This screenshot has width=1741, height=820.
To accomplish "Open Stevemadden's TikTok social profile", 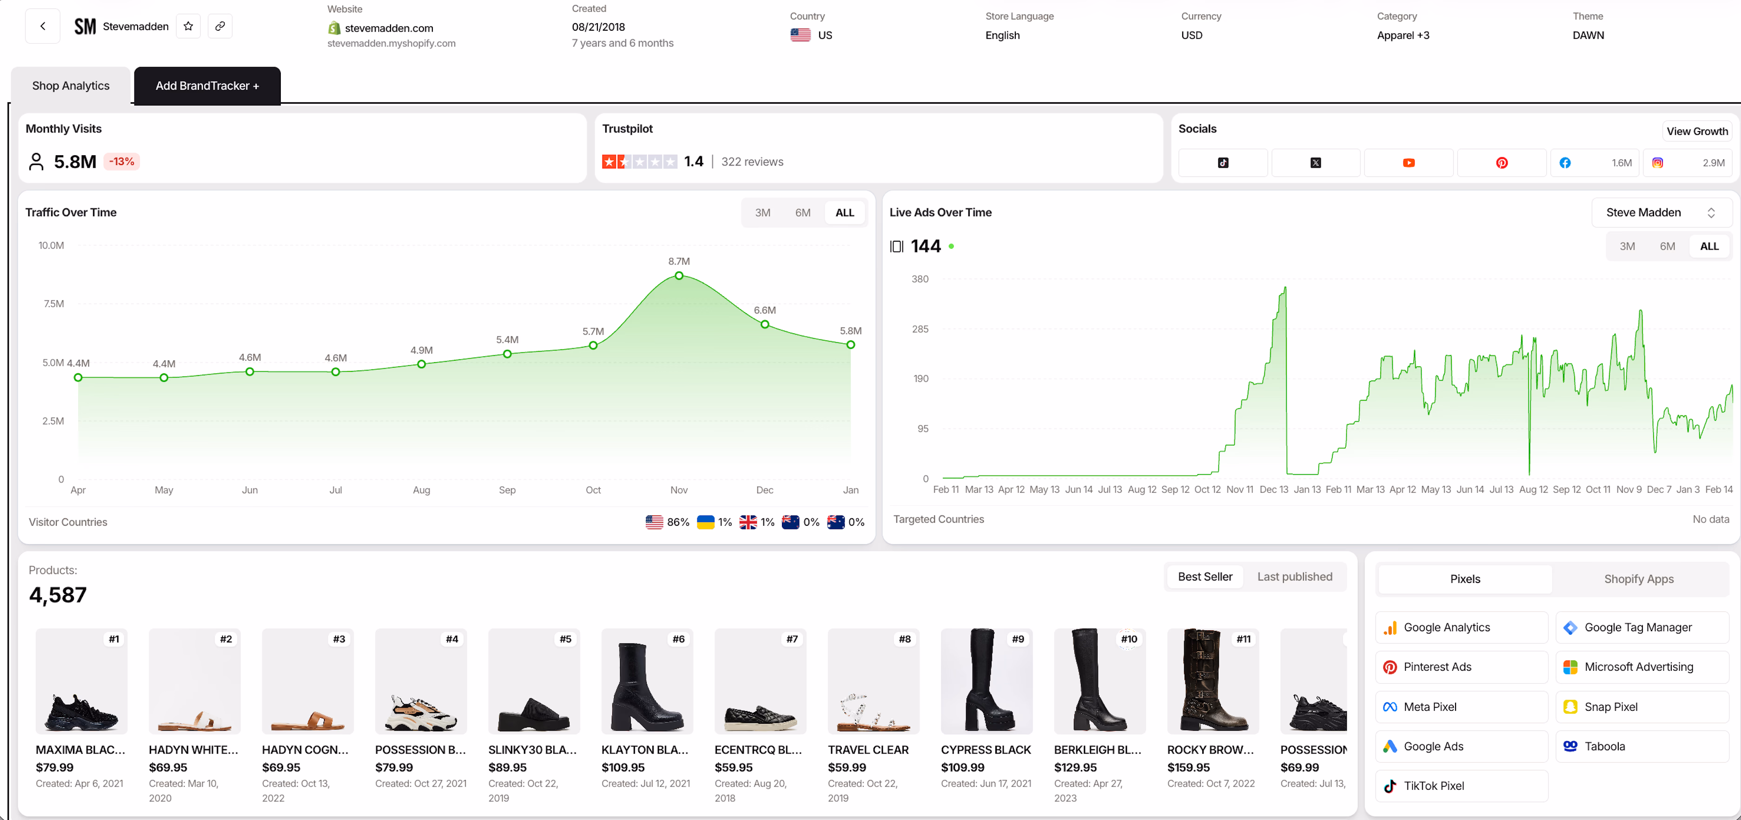I will point(1222,162).
